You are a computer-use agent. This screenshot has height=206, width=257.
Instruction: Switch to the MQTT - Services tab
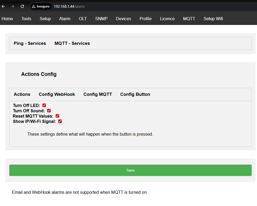[x=72, y=43]
